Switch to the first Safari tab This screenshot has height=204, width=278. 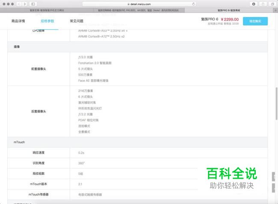pos(47,10)
